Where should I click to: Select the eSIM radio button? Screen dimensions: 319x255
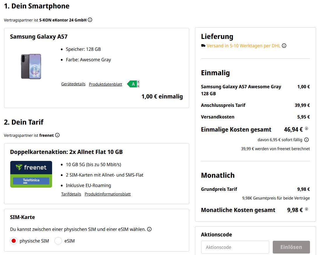pos(58,241)
